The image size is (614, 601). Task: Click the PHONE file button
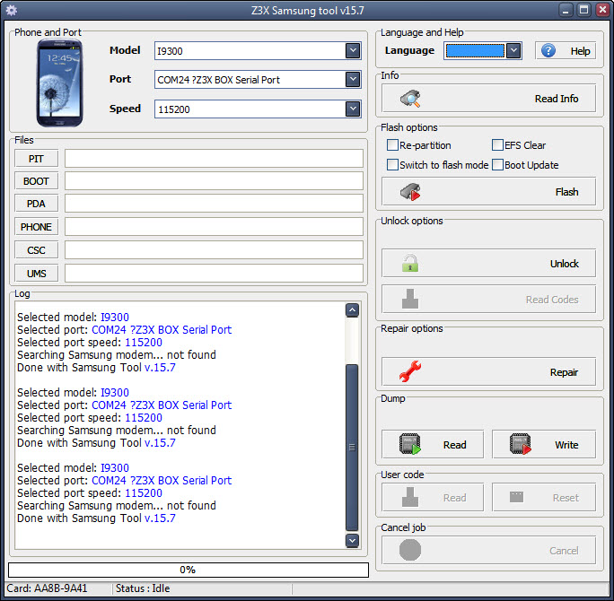pyautogui.click(x=36, y=227)
